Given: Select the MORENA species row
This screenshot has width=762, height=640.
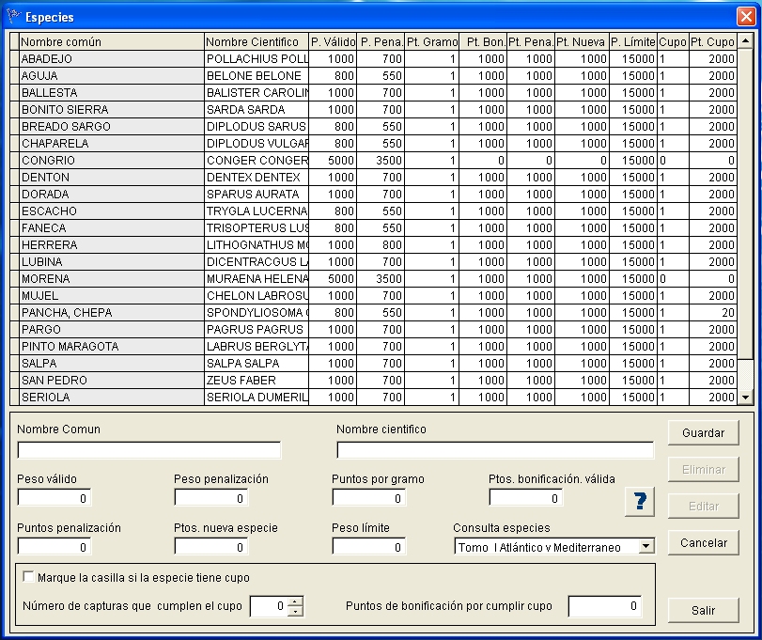Looking at the screenshot, I should point(111,279).
